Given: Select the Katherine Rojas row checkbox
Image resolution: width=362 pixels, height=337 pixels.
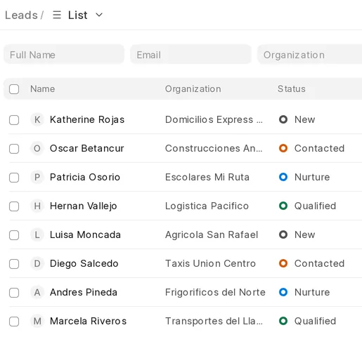Looking at the screenshot, I should 14,120.
